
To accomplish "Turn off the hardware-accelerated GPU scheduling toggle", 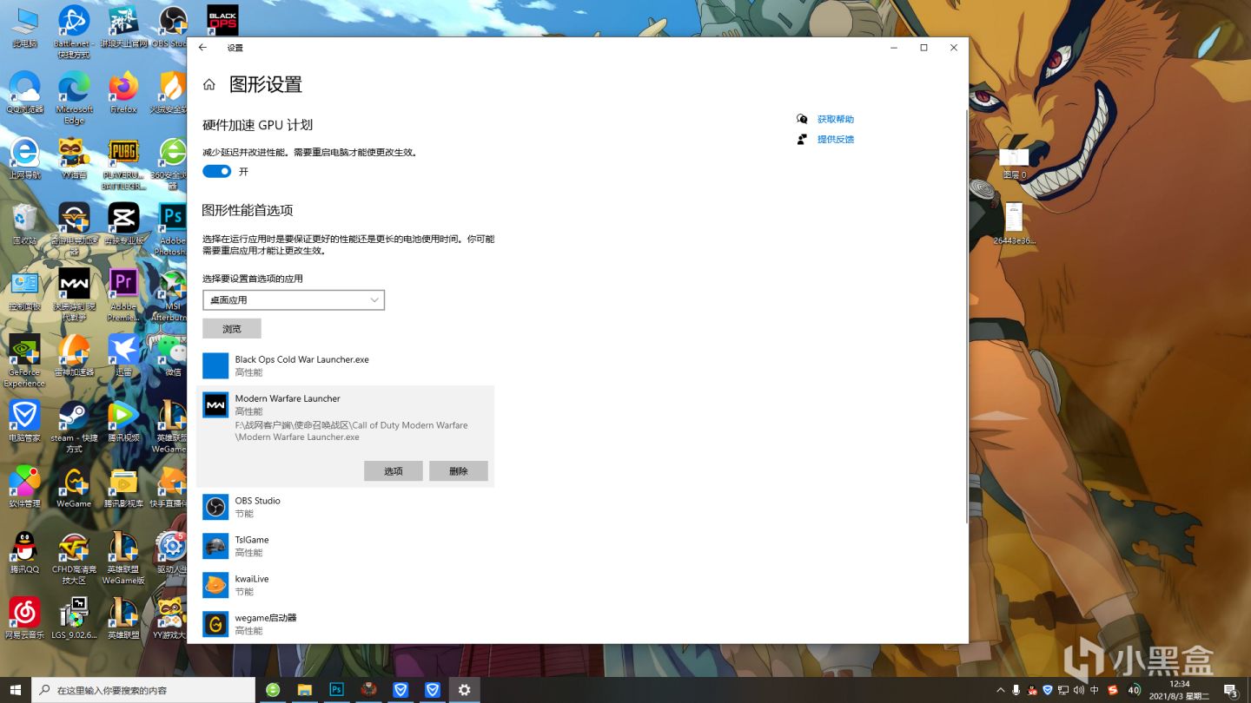I will [x=216, y=171].
